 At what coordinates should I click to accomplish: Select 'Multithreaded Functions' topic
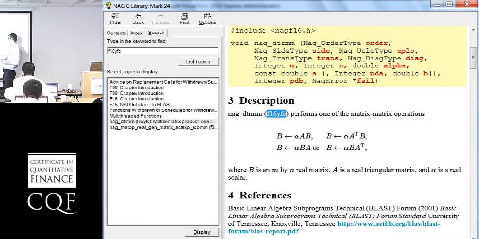pos(136,116)
